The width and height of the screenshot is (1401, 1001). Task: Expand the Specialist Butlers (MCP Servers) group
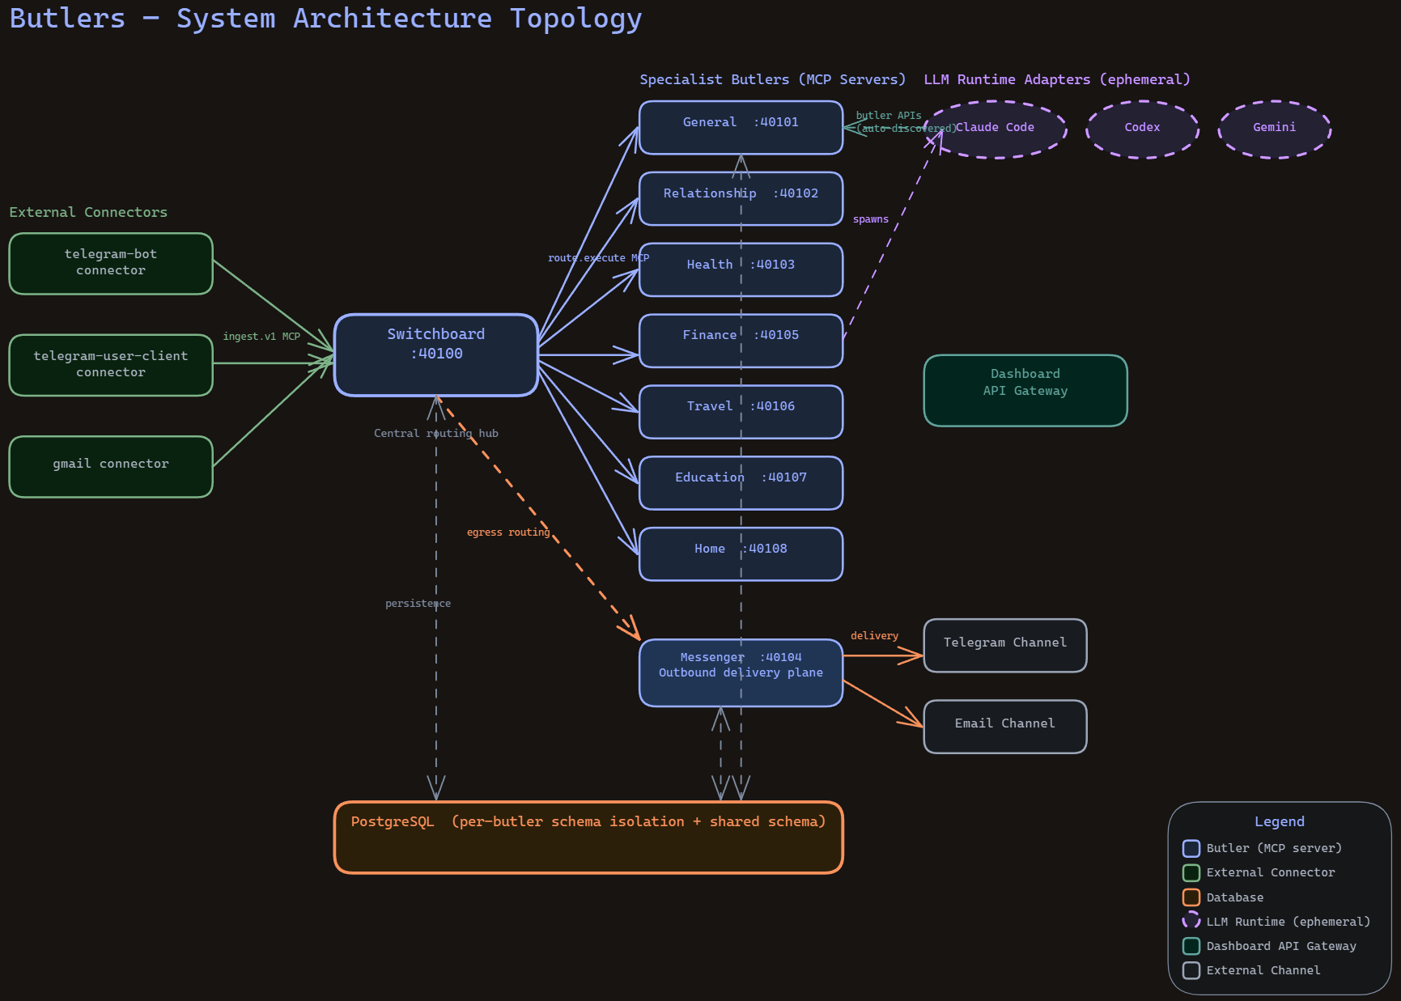772,78
